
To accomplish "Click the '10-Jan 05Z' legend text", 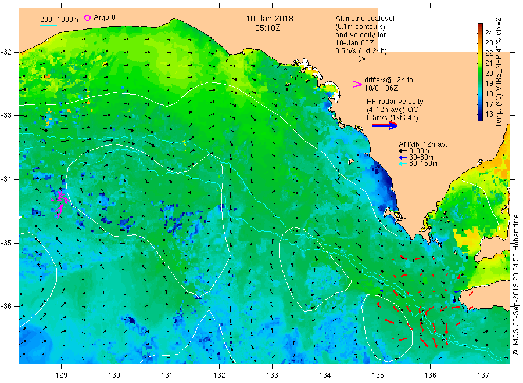I will tap(354, 42).
